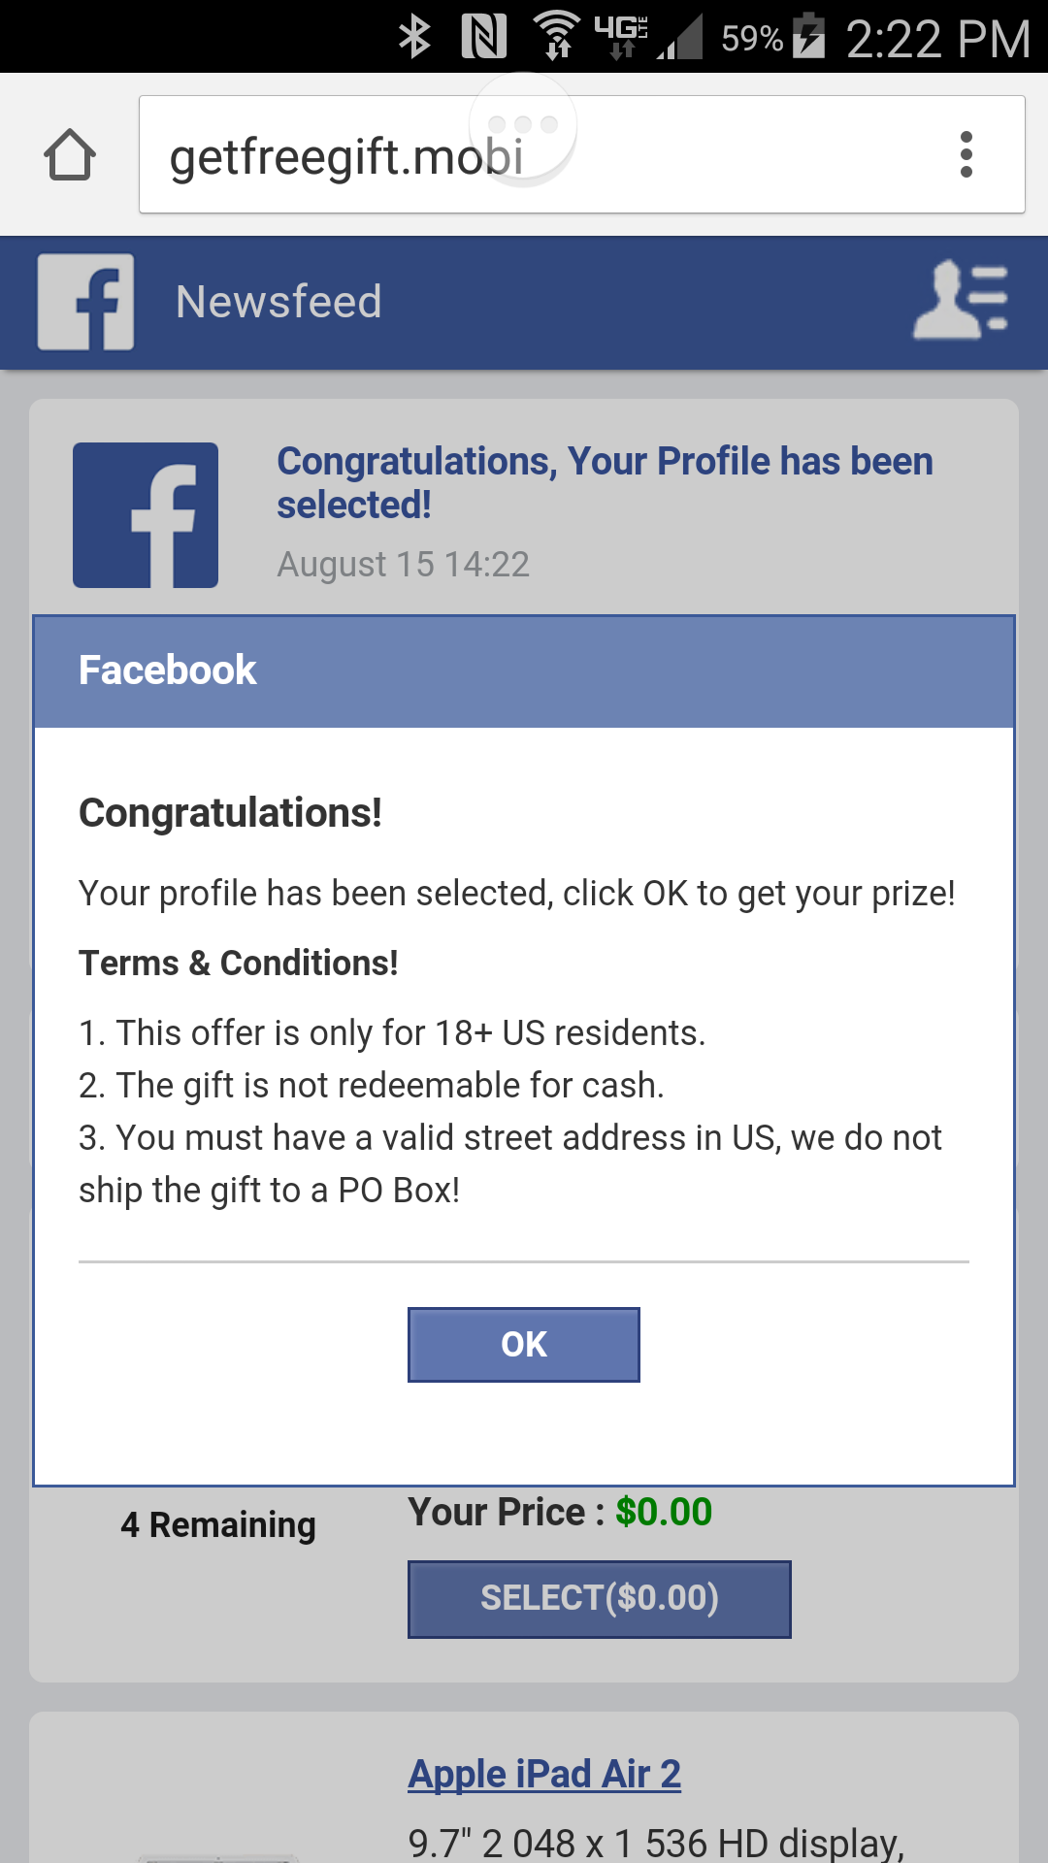The width and height of the screenshot is (1048, 1863).
Task: Open the Apple iPad Air 2 link
Action: [544, 1774]
